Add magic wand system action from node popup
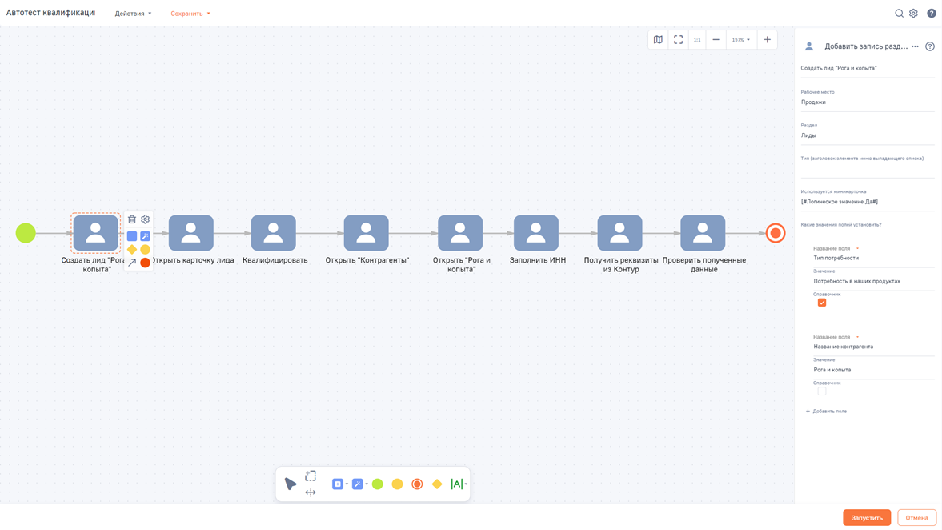 [146, 236]
